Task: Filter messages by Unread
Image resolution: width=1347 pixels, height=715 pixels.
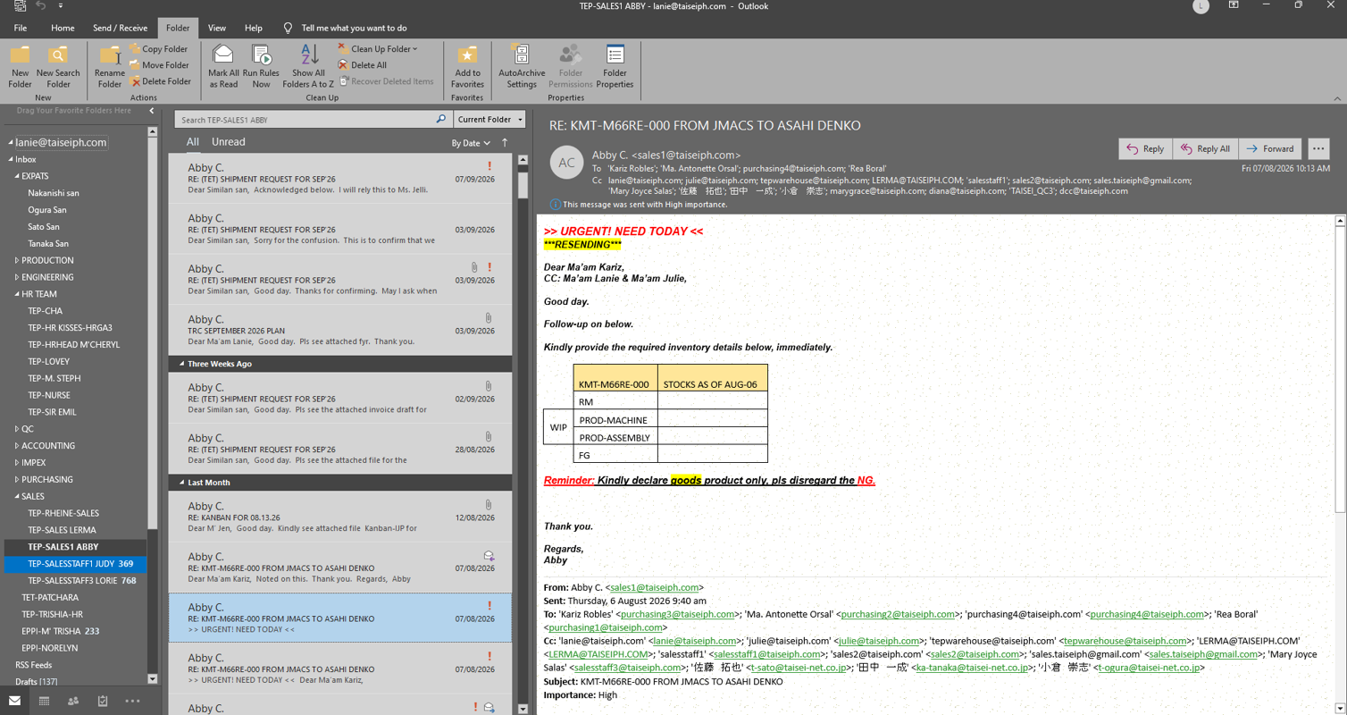Action: tap(228, 142)
